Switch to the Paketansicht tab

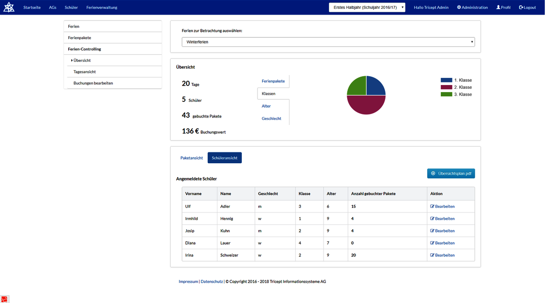191,158
